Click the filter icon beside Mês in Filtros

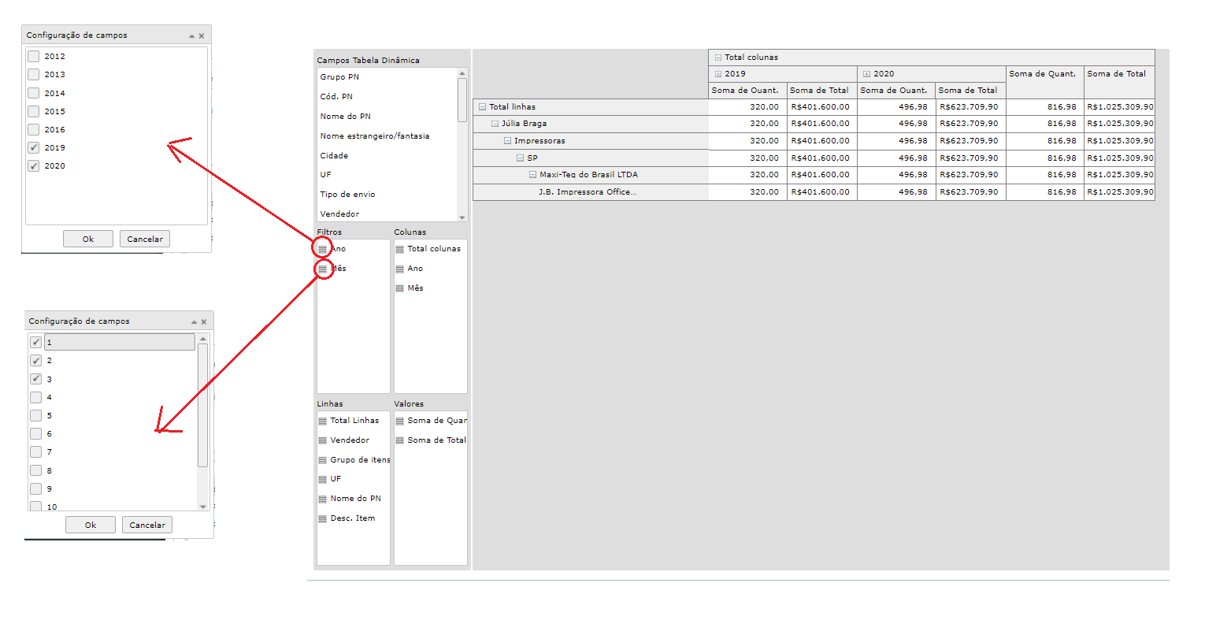(322, 269)
